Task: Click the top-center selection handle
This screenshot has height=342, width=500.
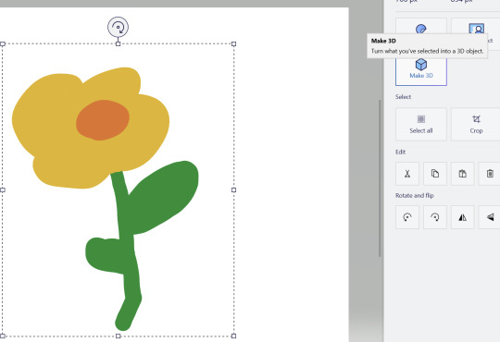Action: coord(118,44)
